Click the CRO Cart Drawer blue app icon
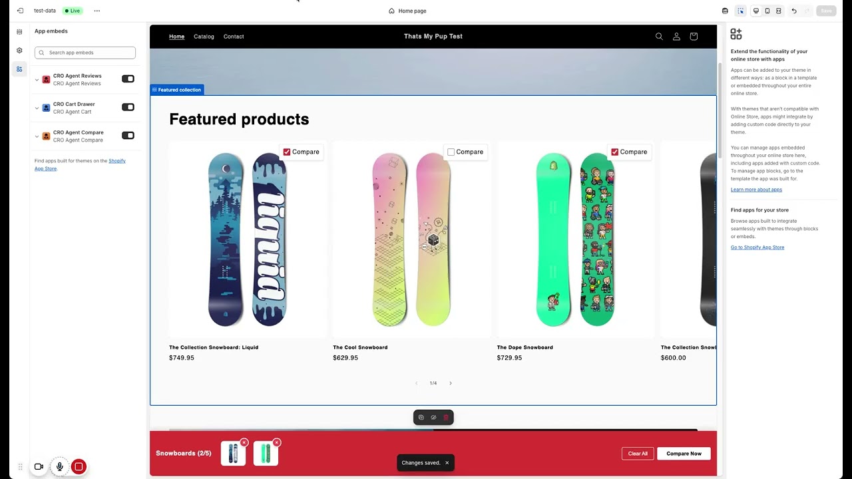Image resolution: width=852 pixels, height=479 pixels. coord(46,108)
